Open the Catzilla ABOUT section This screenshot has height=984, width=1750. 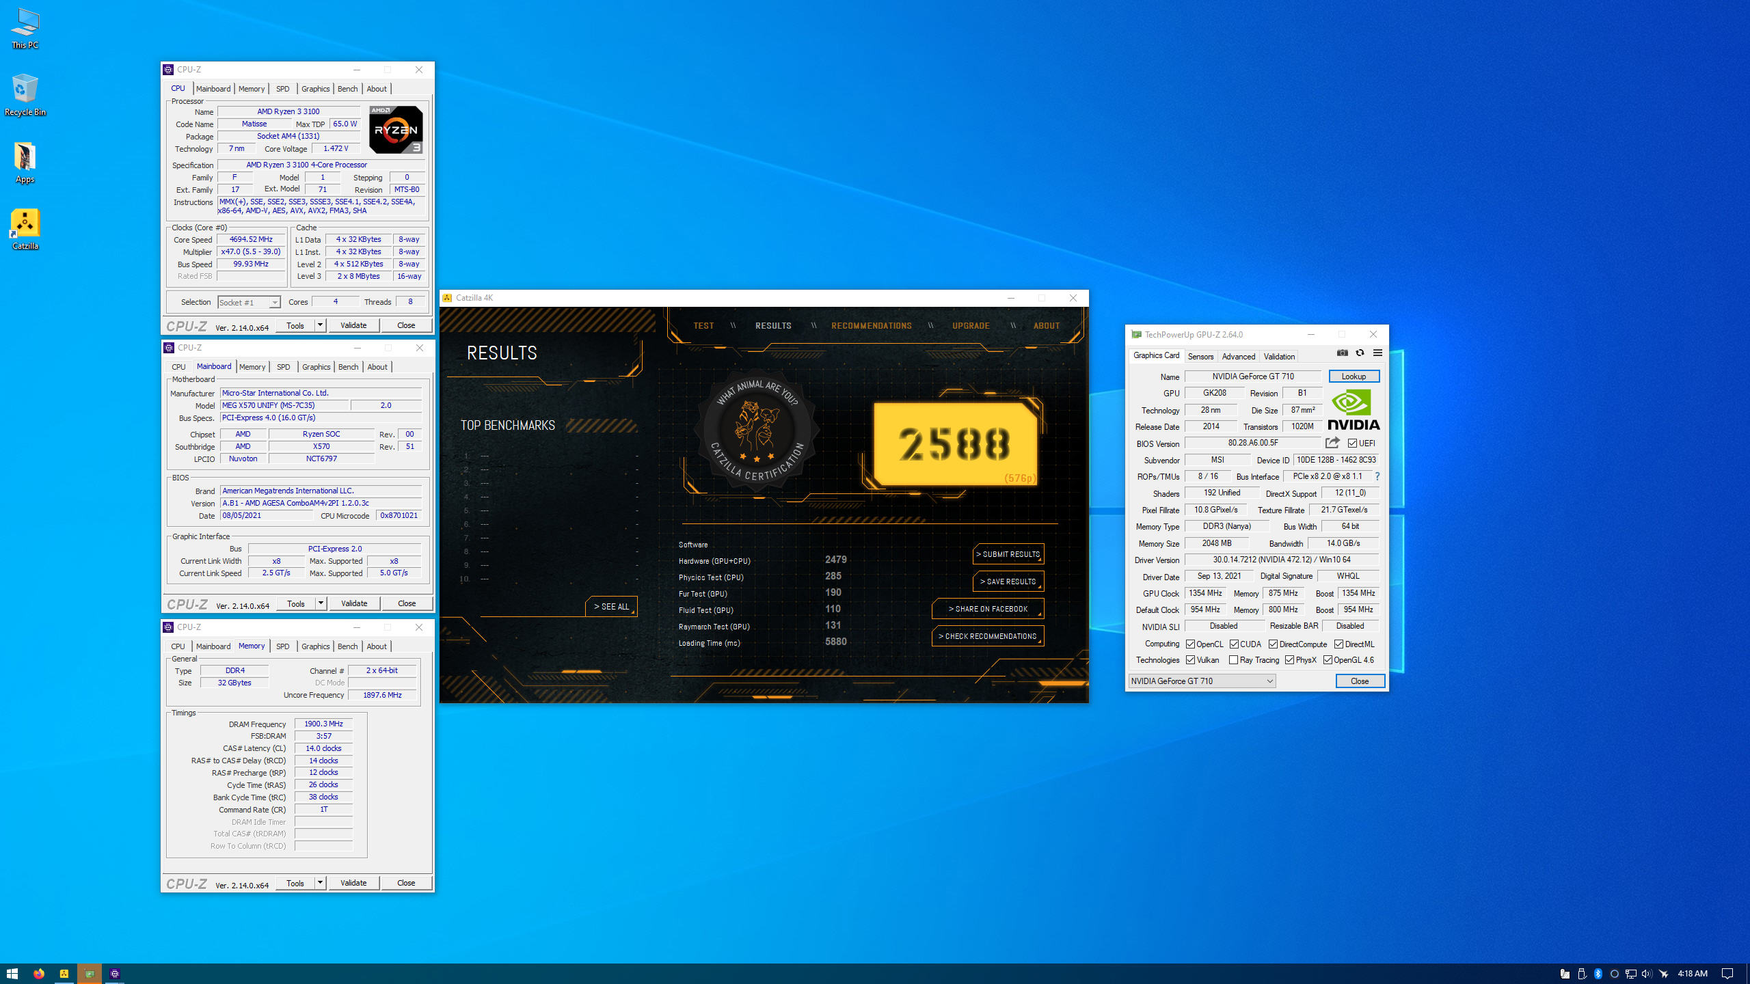coord(1047,326)
